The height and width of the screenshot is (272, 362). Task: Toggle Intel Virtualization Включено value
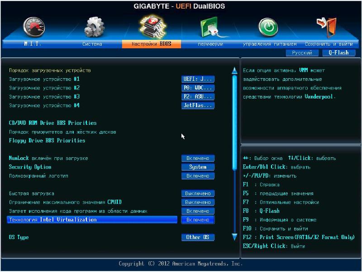point(198,220)
